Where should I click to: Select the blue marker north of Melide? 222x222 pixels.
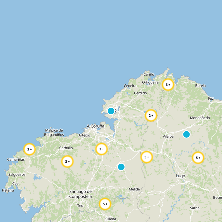coord(121,167)
